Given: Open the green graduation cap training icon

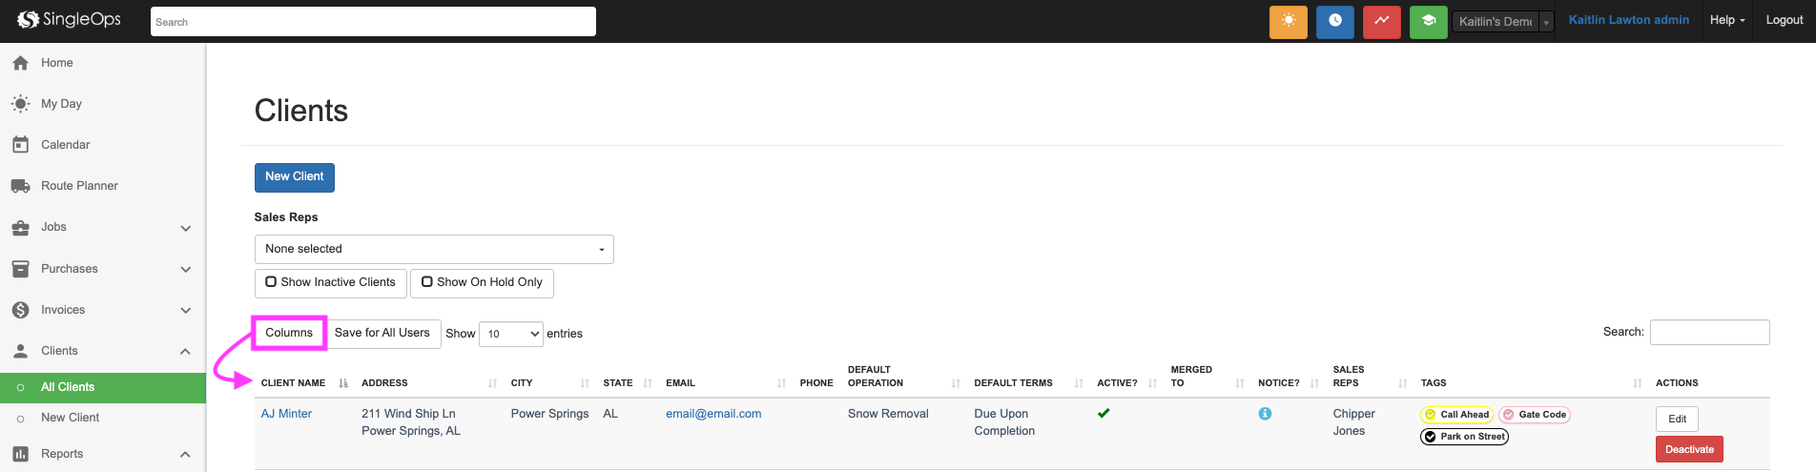Looking at the screenshot, I should (1428, 21).
